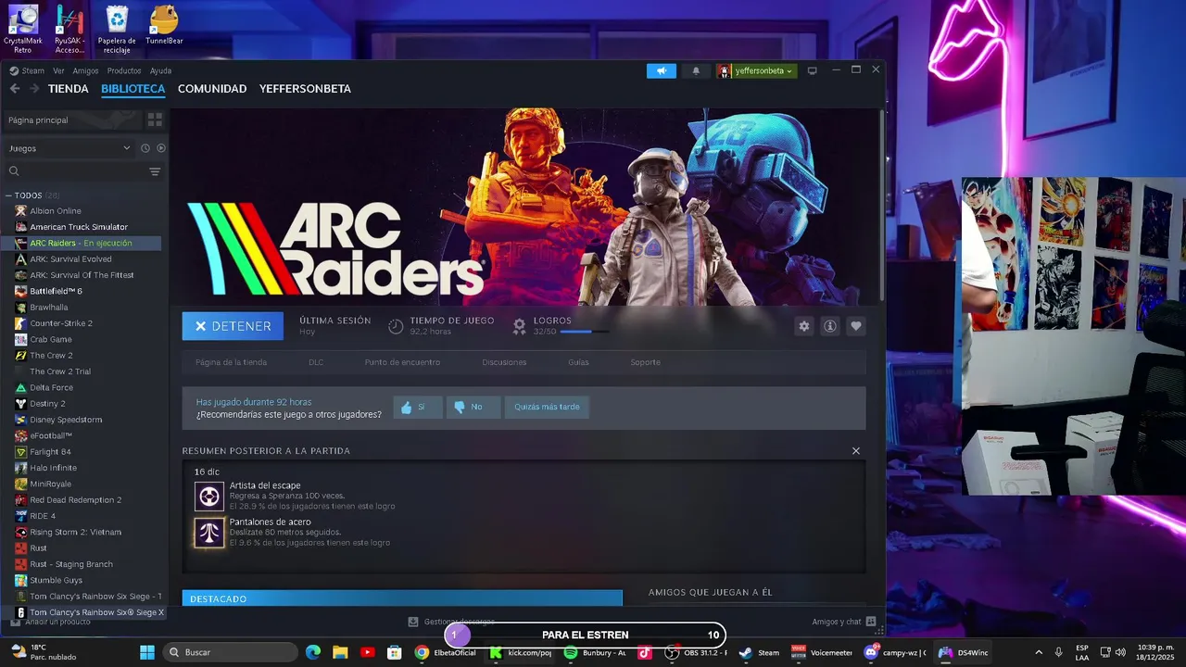Open Discord campy-wz taskbar item
Viewport: 1186px width, 667px height.
click(x=895, y=652)
